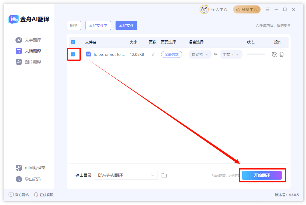Open 个人中心 via the avatar icon

tap(204, 9)
